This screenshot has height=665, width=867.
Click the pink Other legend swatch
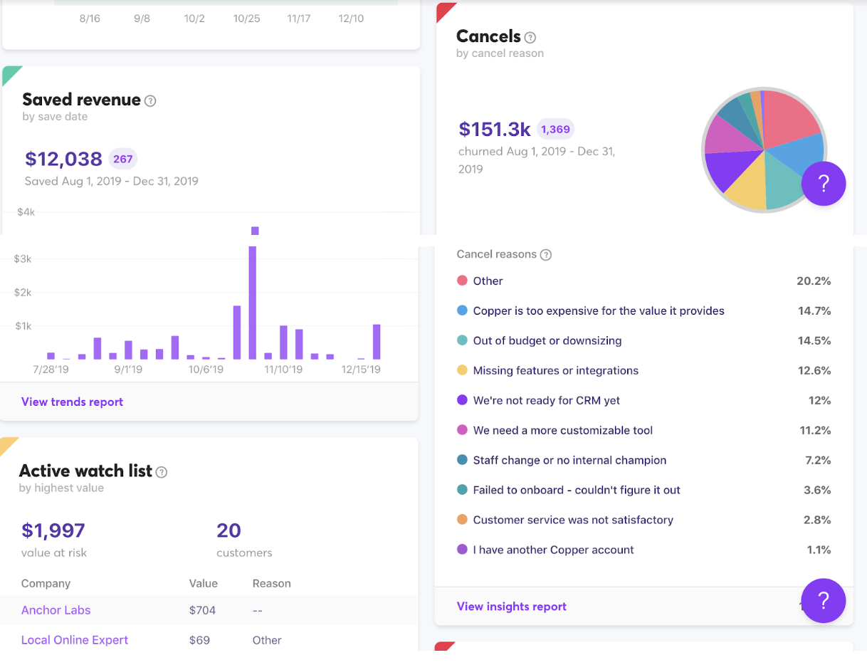click(x=462, y=281)
